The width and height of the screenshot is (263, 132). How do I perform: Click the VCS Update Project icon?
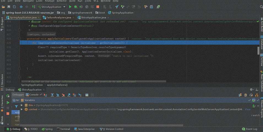[x=117, y=7]
